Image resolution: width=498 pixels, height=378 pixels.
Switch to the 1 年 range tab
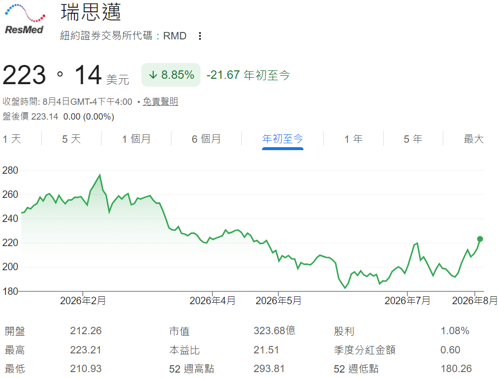point(354,139)
